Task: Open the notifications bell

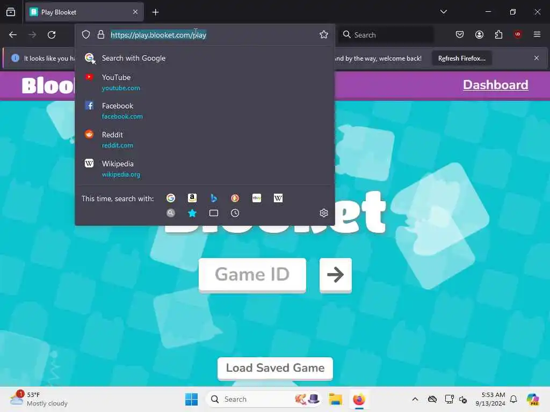Action: coord(513,399)
